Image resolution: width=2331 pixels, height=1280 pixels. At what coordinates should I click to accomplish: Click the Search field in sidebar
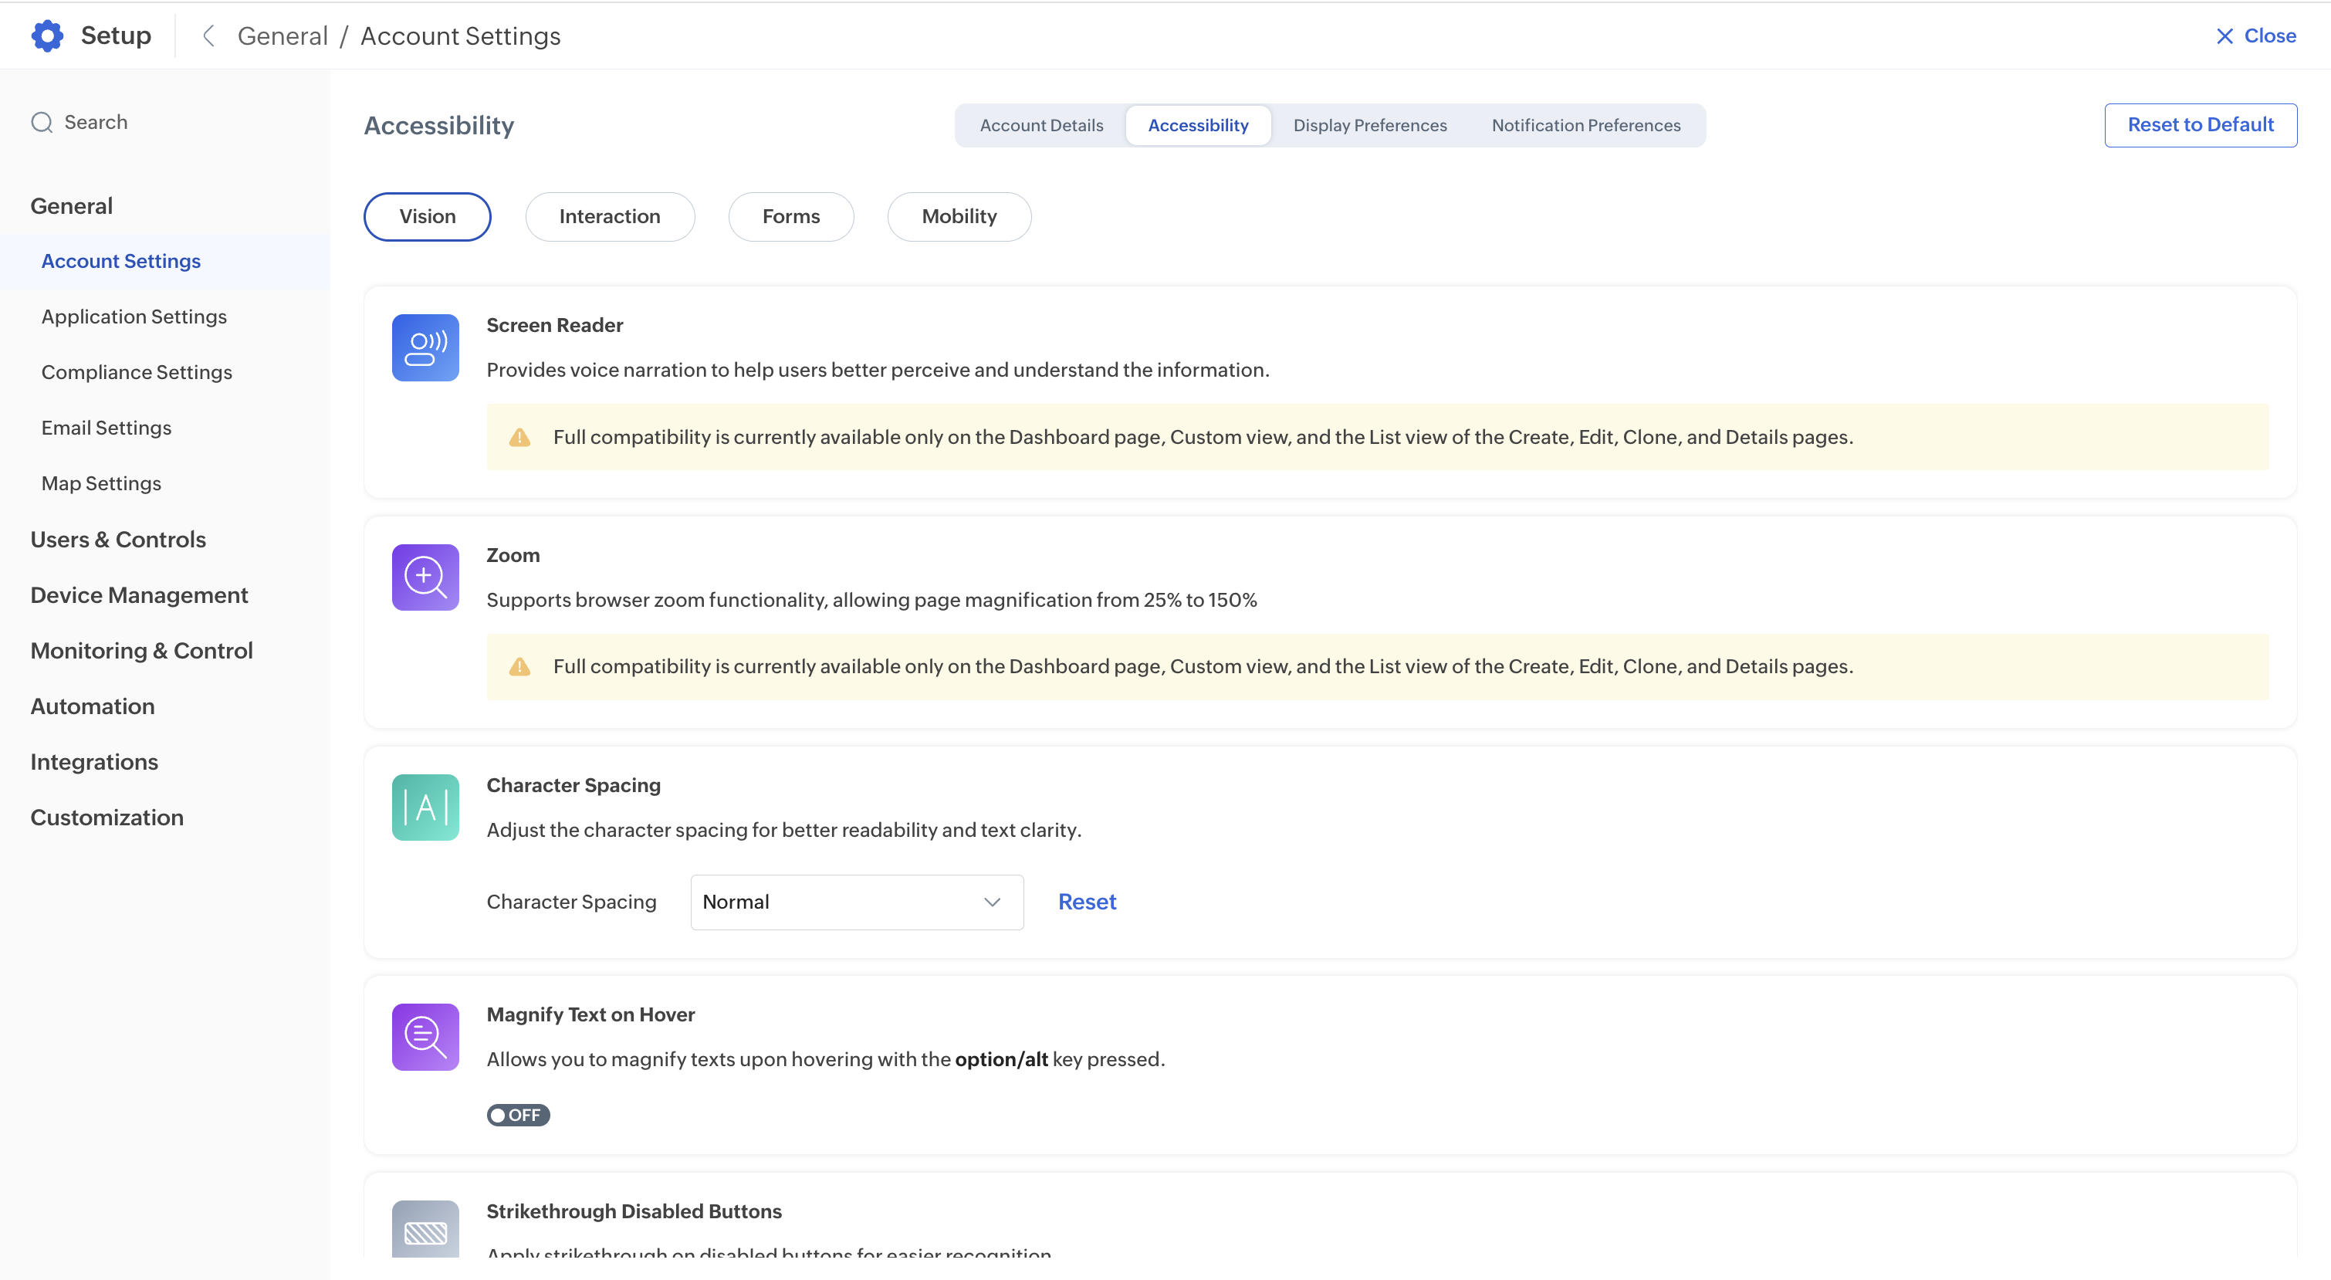(164, 122)
